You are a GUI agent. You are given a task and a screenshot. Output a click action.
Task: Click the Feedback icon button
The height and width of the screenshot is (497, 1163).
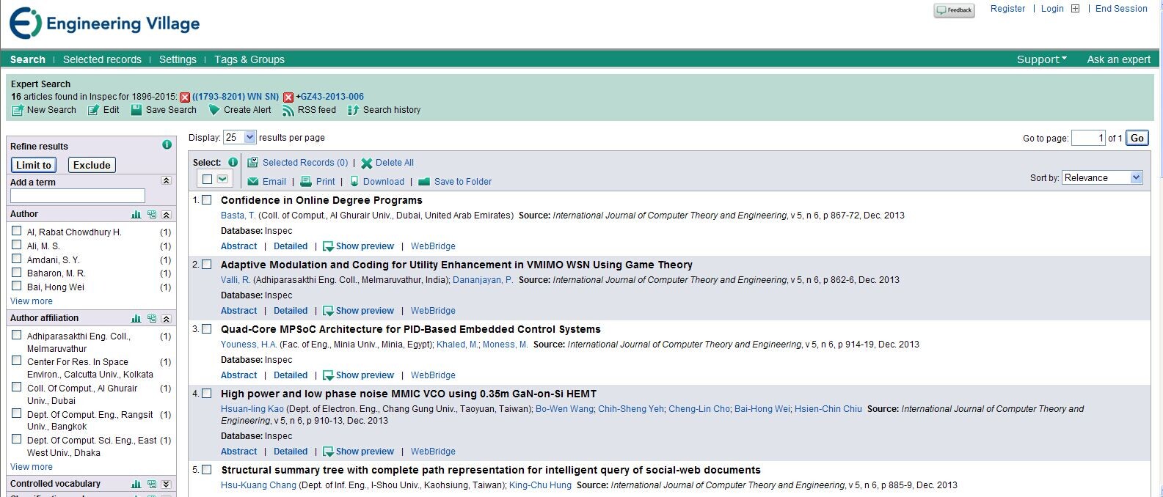tap(954, 10)
